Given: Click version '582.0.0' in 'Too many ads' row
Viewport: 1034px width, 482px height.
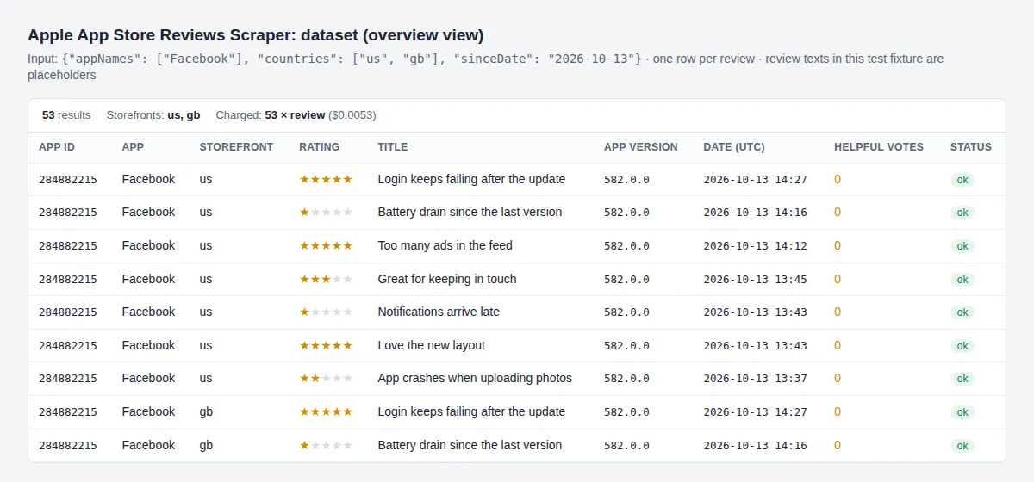Looking at the screenshot, I should coord(626,246).
